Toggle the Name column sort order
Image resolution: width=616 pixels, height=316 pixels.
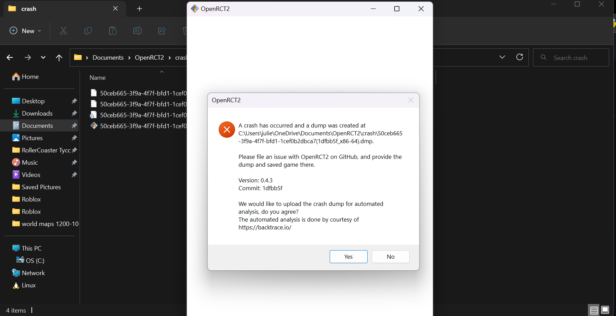[97, 77]
